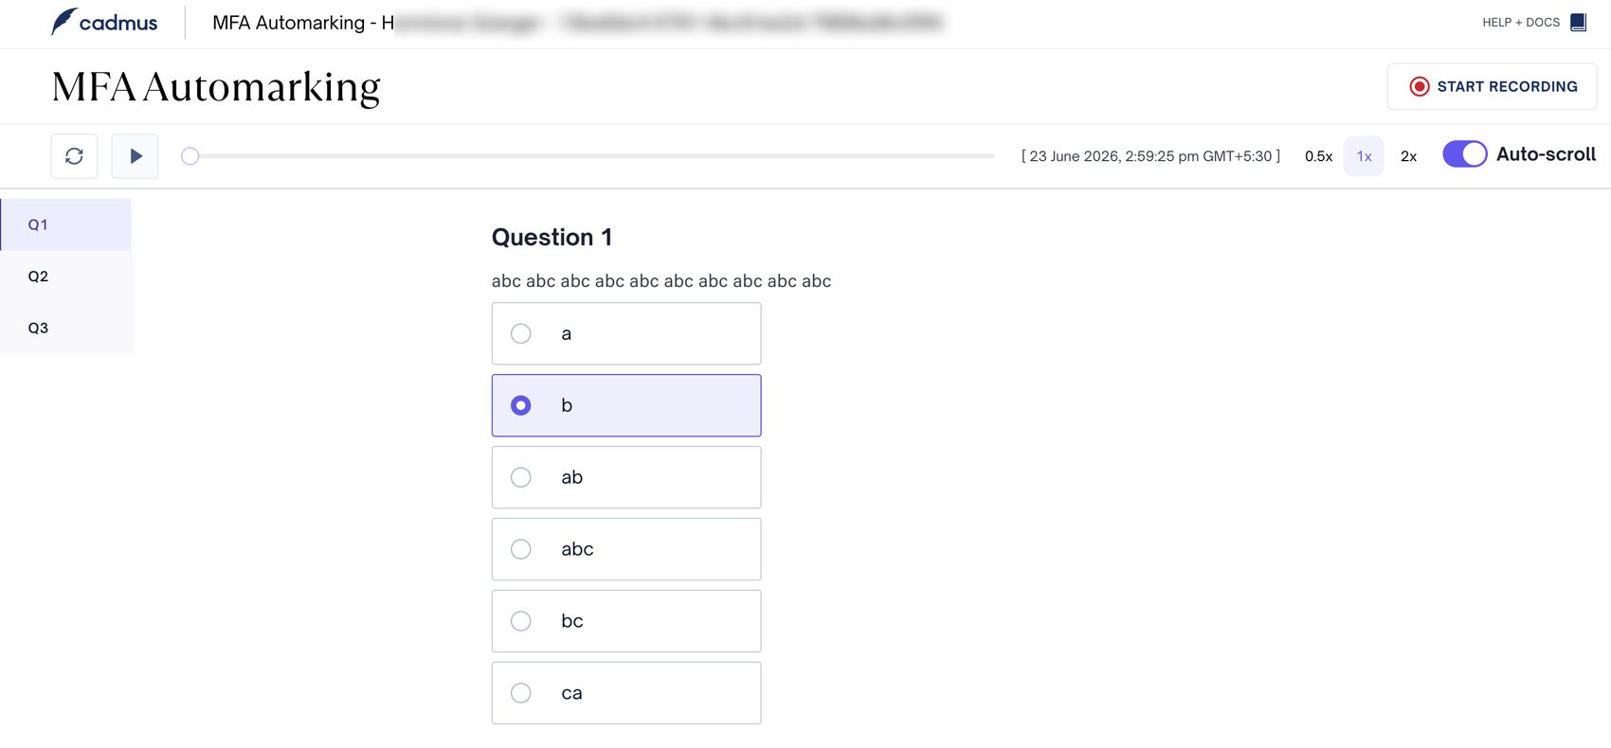
Task: Select radio option a
Action: point(520,333)
